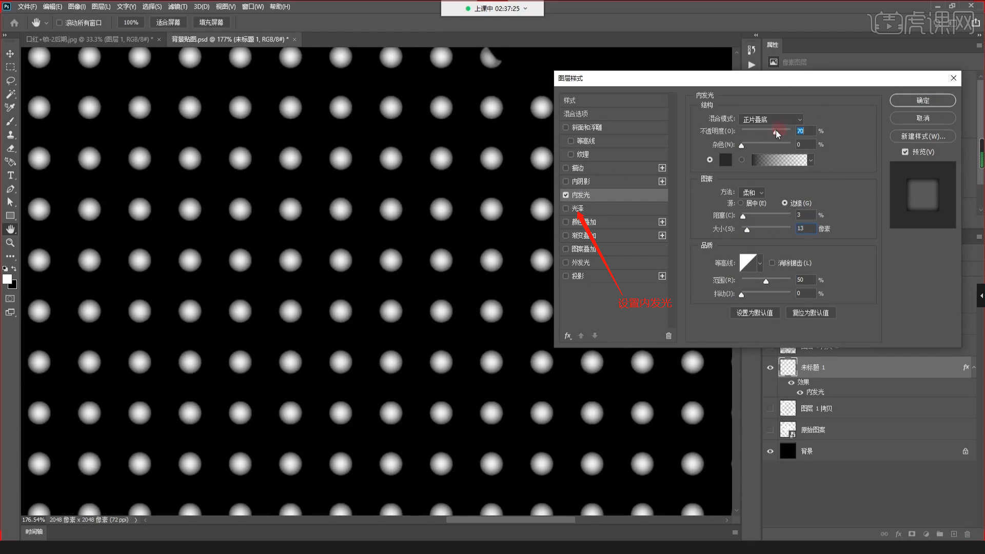Uncheck the 内发光 effect checkbox
The image size is (985, 554).
(566, 195)
